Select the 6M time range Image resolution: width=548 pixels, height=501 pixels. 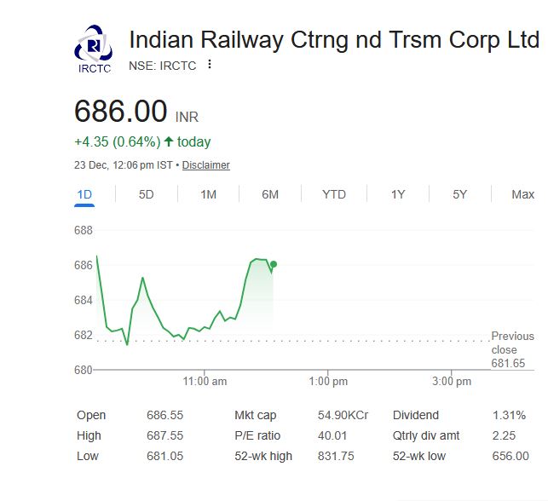click(x=270, y=194)
